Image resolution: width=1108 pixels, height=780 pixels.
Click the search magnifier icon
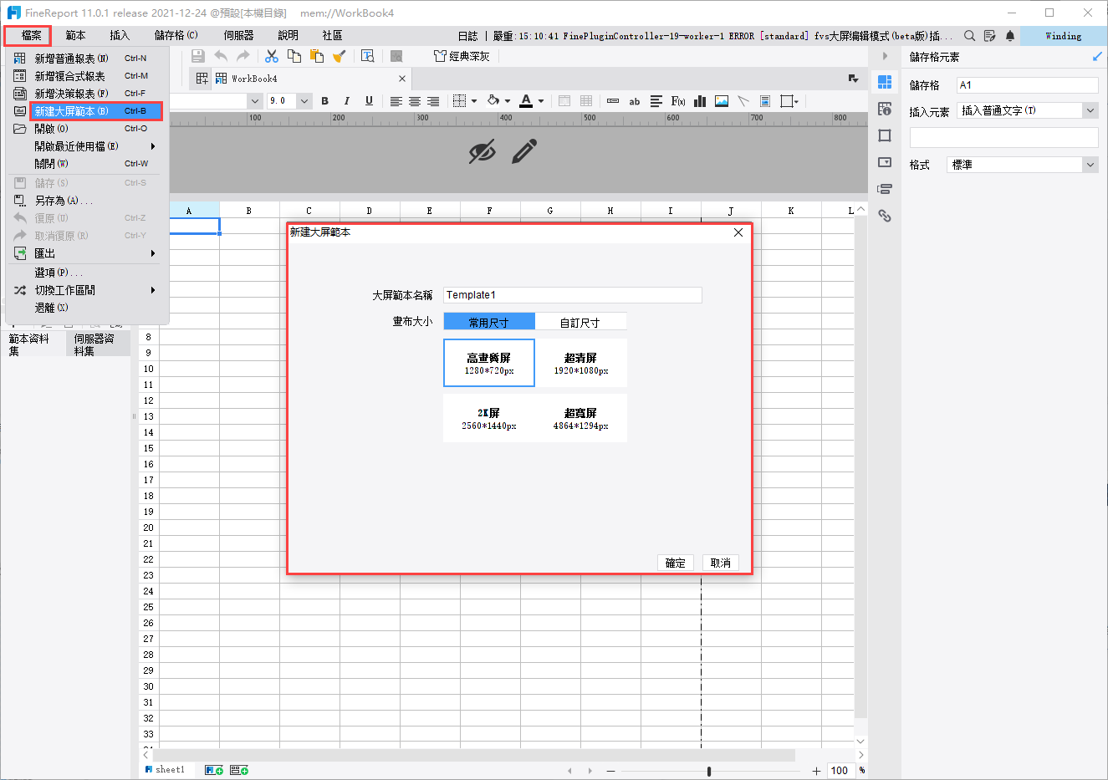pos(969,36)
